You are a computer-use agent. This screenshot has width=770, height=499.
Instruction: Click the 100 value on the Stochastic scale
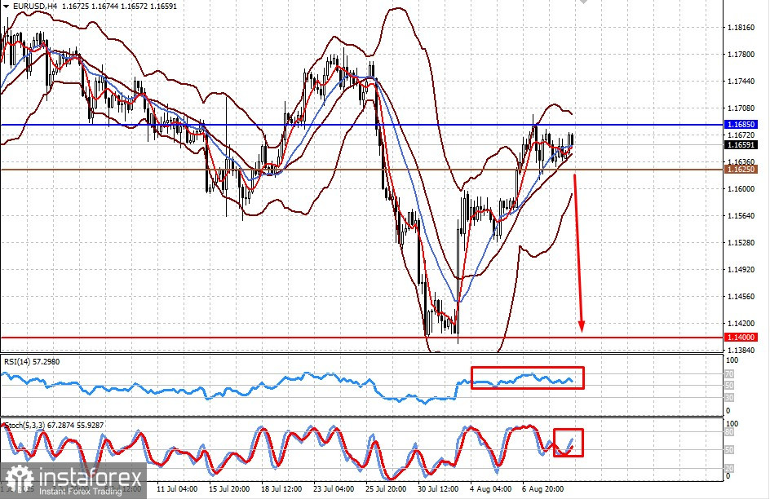[732, 424]
